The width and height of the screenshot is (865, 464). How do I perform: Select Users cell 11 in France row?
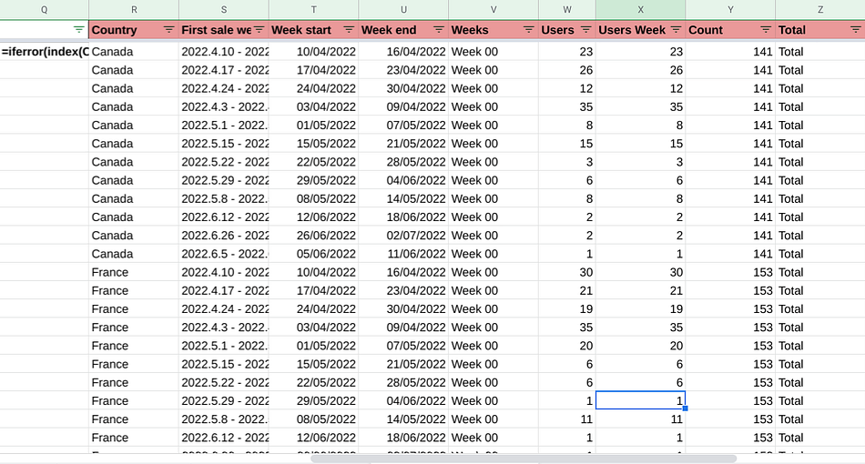click(567, 419)
